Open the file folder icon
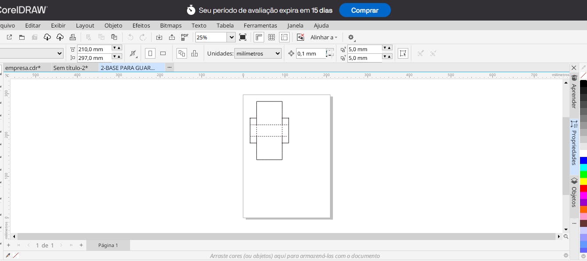Viewport: 587px width, 261px height. click(x=22, y=37)
